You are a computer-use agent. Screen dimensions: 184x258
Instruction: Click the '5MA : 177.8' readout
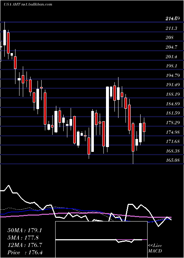click(x=23, y=238)
